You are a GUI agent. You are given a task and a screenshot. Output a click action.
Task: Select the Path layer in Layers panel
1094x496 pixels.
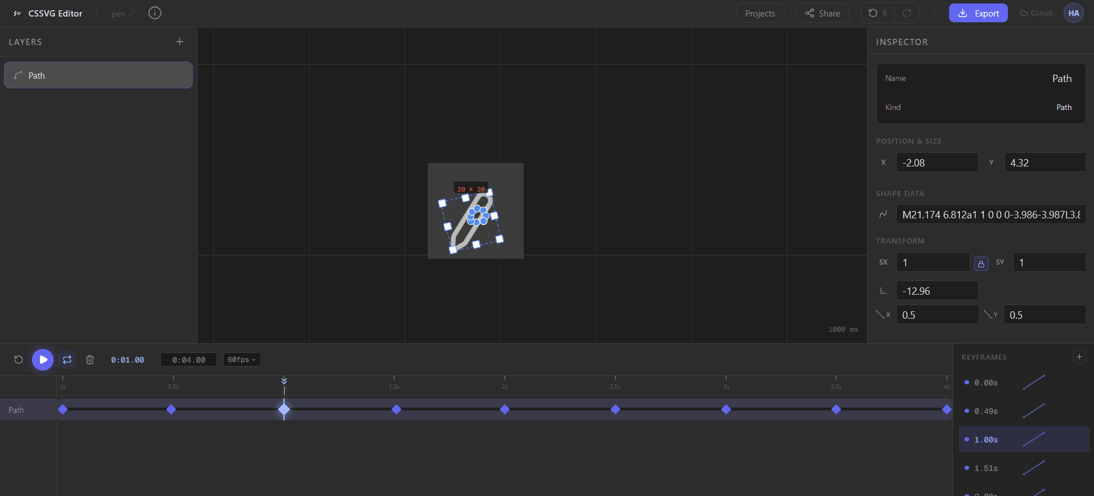pyautogui.click(x=98, y=75)
